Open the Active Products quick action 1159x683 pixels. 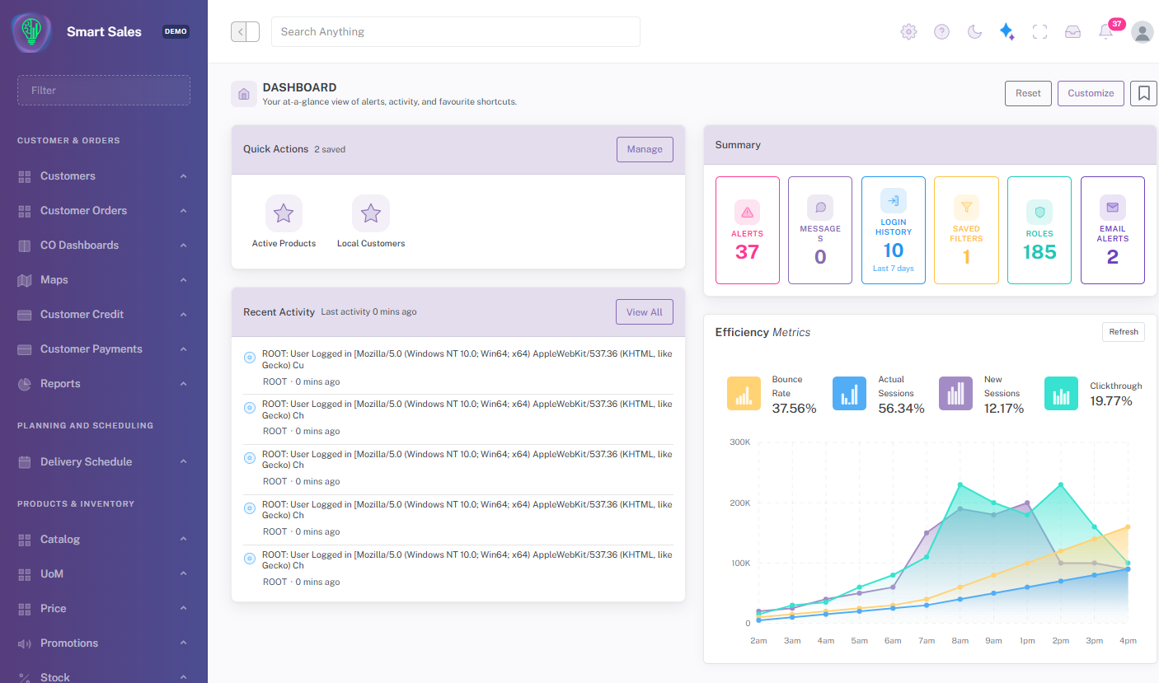click(284, 222)
